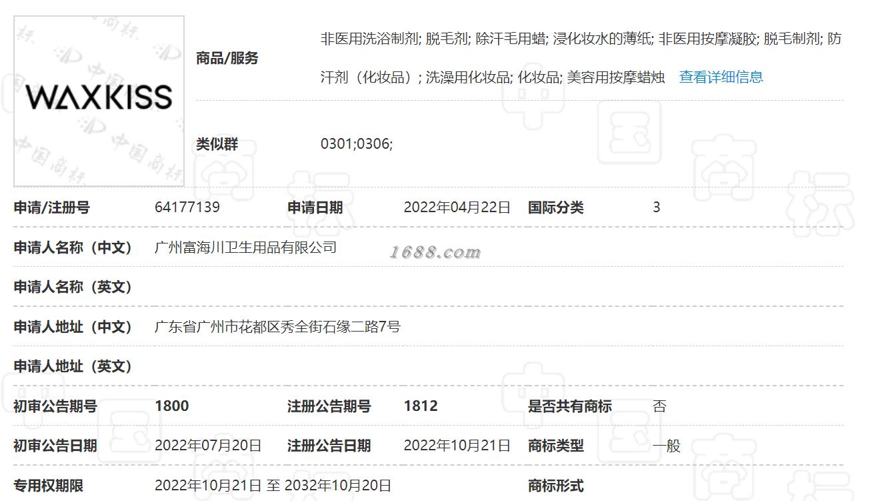Image resolution: width=870 pixels, height=501 pixels.
Task: Click the WAXKISS trademark logo image
Action: coord(99,101)
